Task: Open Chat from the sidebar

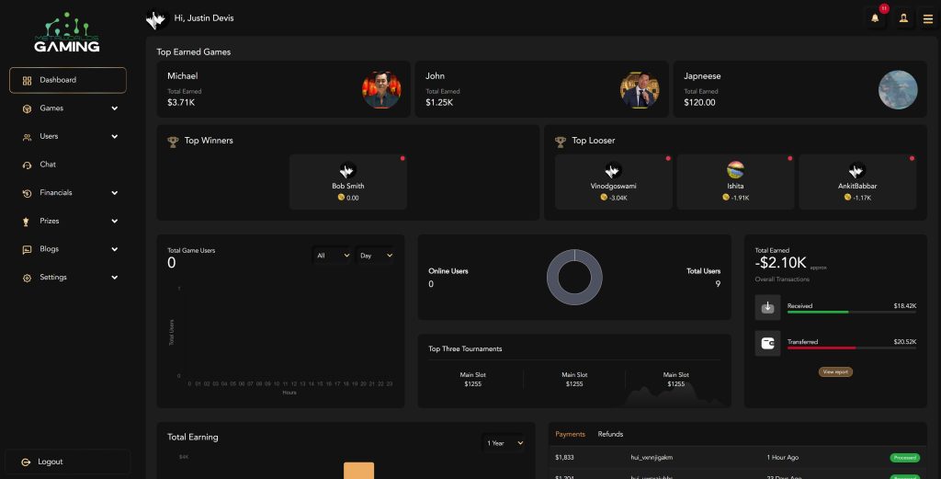Action: coord(48,165)
